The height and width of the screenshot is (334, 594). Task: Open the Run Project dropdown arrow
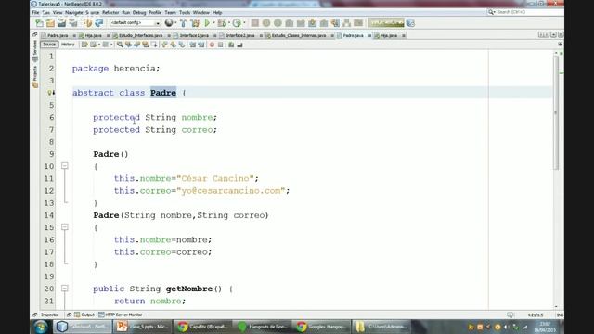(x=214, y=23)
